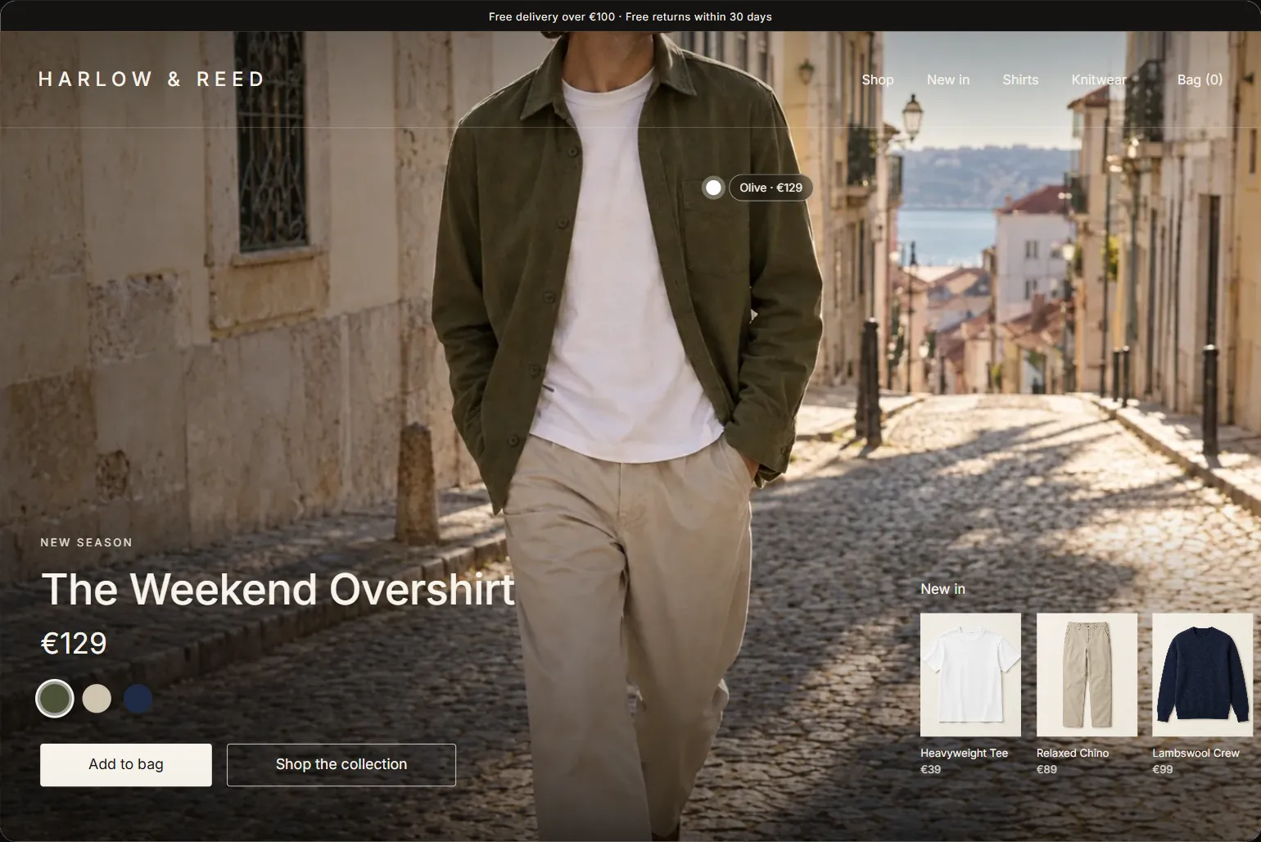
Task: Open the Lambswool Crew thumbnail
Action: pos(1202,675)
